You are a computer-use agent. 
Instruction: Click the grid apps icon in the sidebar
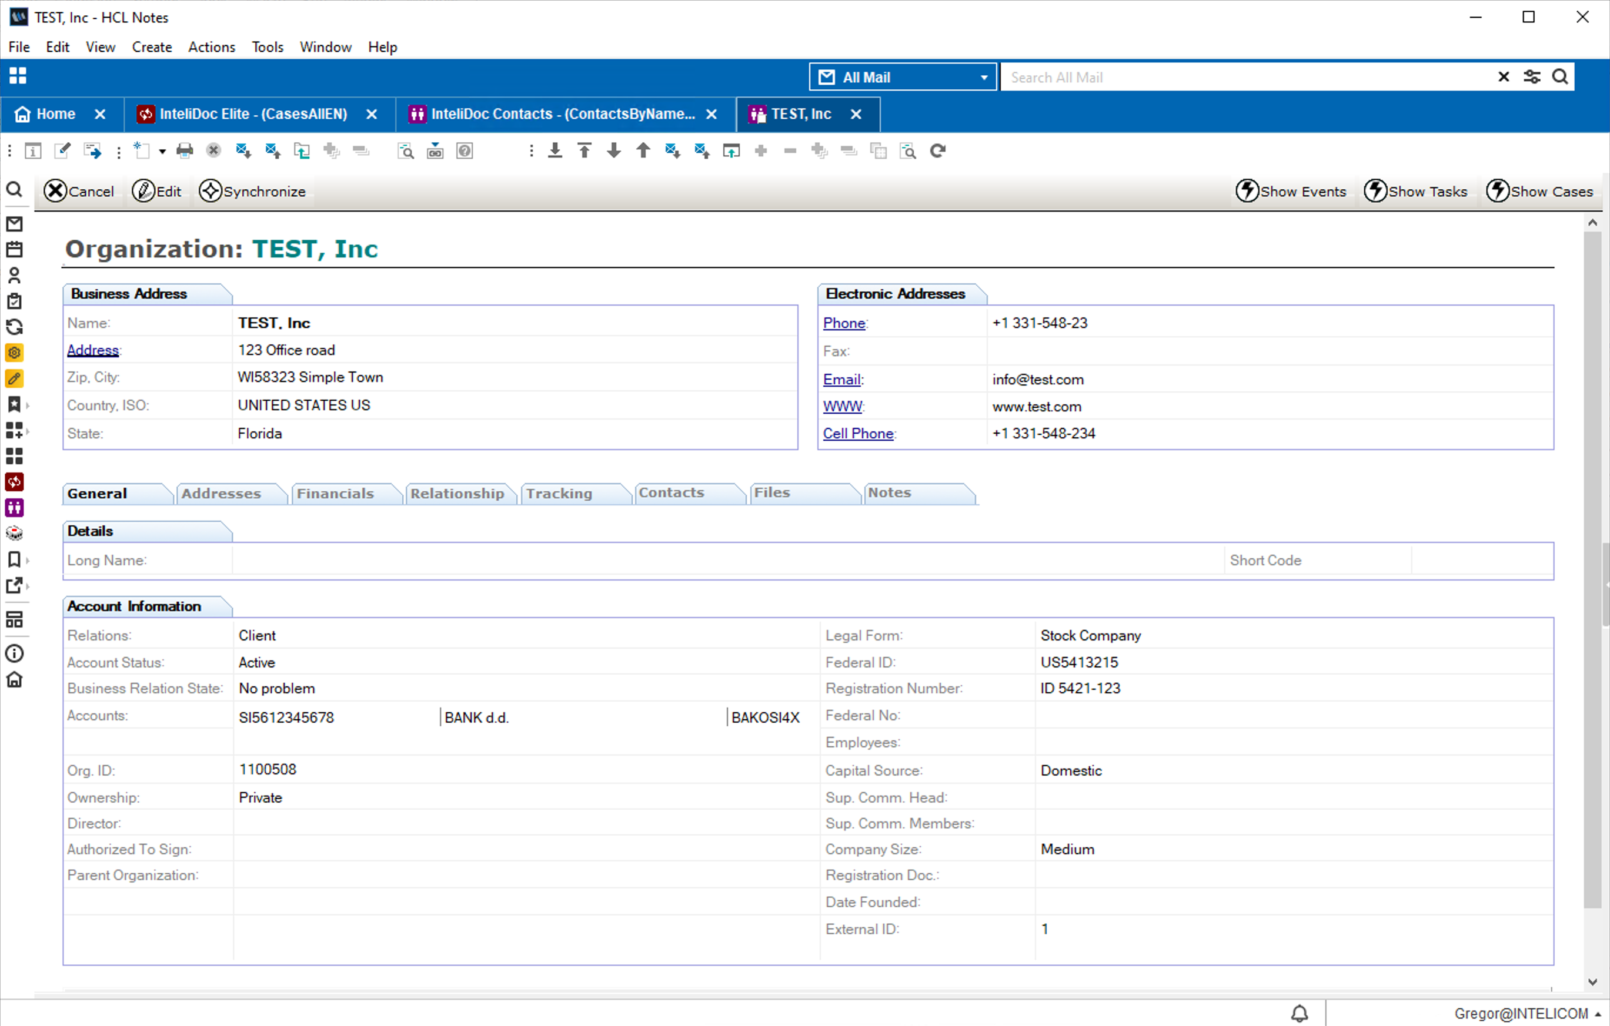pyautogui.click(x=14, y=456)
